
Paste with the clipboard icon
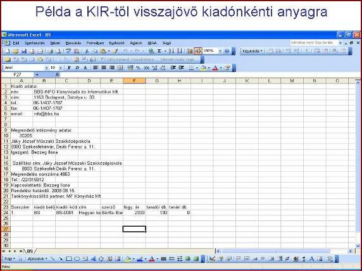pyautogui.click(x=103, y=51)
